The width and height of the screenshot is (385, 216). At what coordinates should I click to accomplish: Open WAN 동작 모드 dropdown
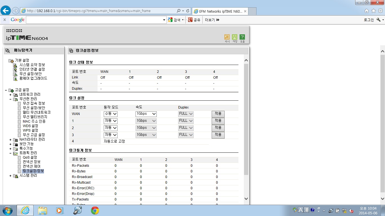tap(110, 114)
